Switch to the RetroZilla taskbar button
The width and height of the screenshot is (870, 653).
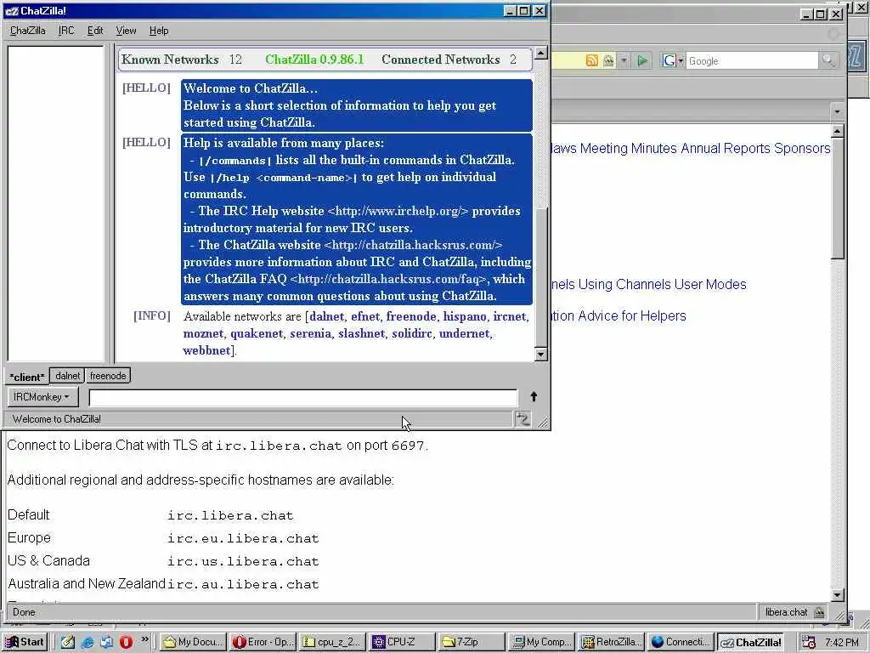pyautogui.click(x=610, y=642)
